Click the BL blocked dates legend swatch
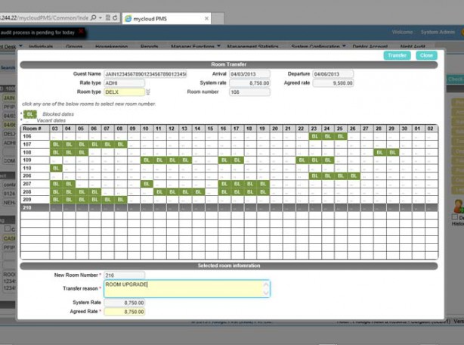Image resolution: width=464 pixels, height=345 pixels. 30,114
